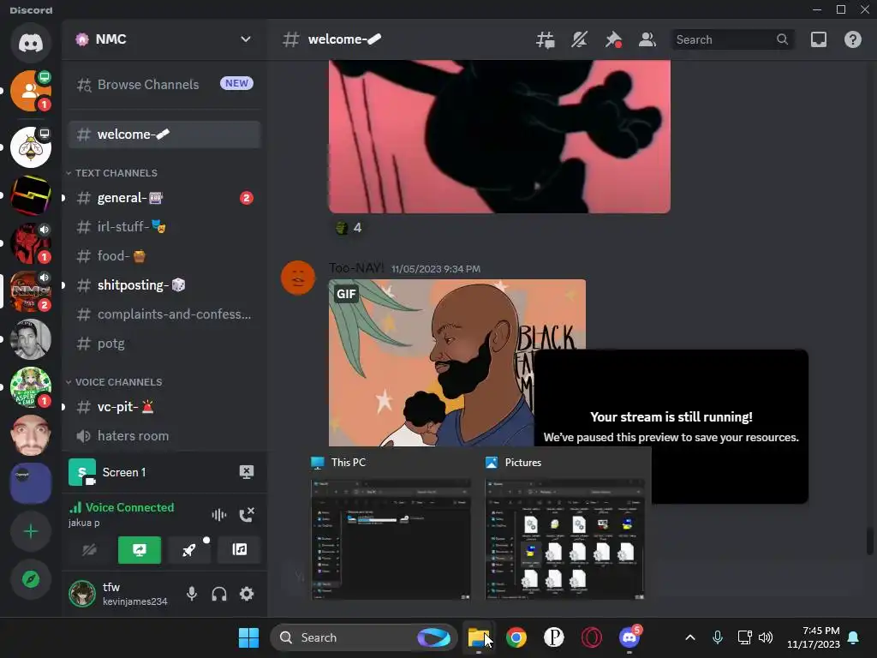Open the bee avatar server

(31, 147)
